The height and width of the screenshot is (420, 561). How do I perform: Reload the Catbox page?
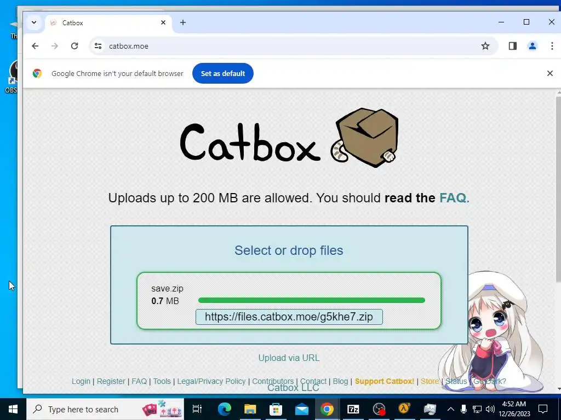click(x=75, y=46)
